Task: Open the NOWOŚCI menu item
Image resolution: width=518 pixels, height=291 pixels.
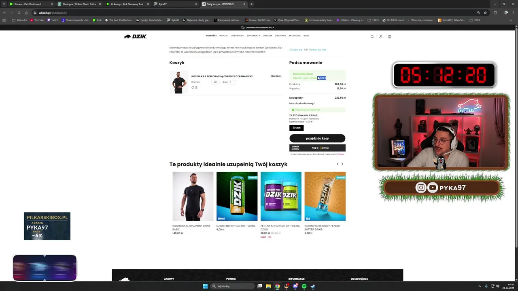Action: (x=211, y=36)
